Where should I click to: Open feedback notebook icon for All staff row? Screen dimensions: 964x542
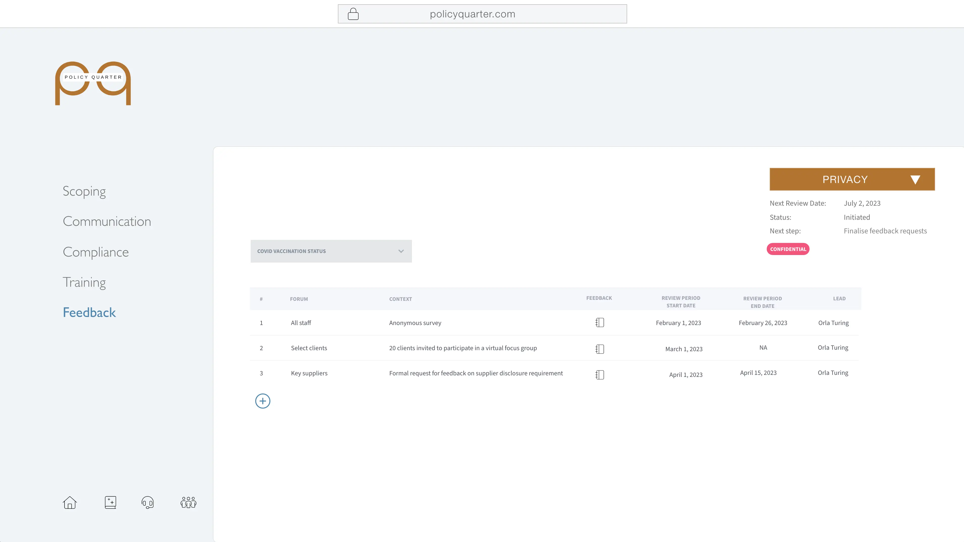(599, 322)
